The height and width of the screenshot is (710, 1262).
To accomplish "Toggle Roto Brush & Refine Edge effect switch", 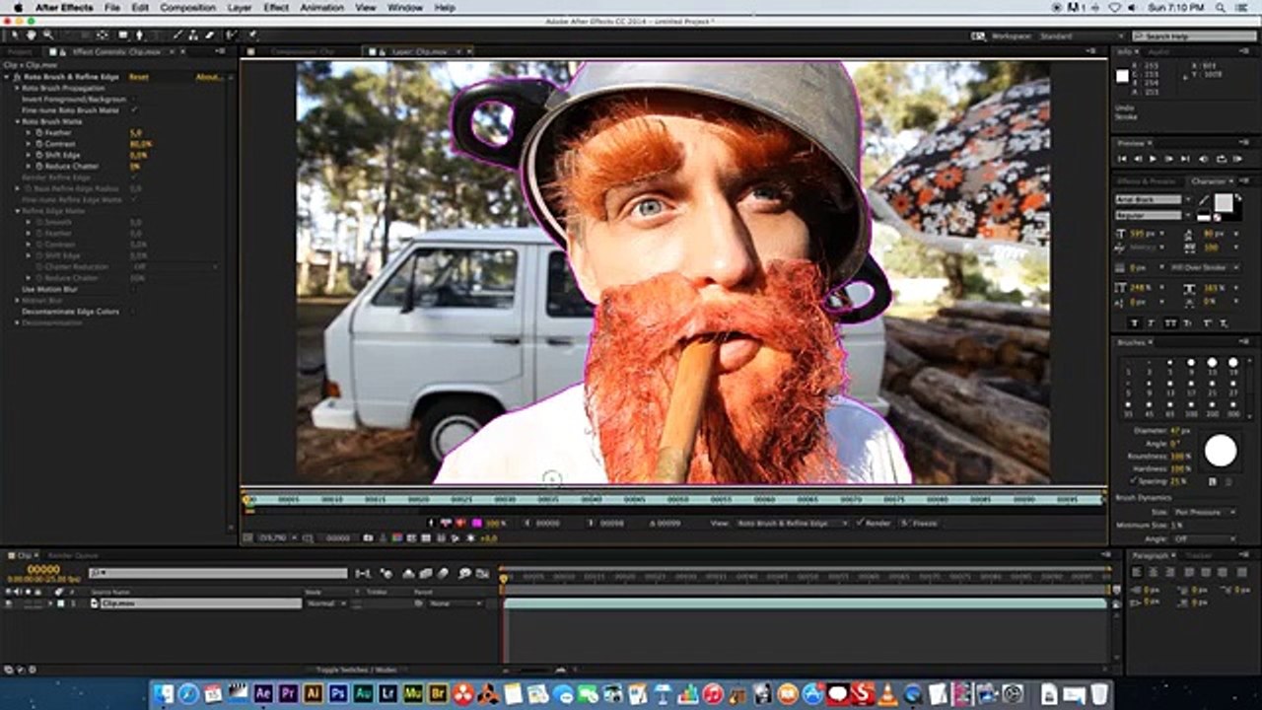I will 17,77.
